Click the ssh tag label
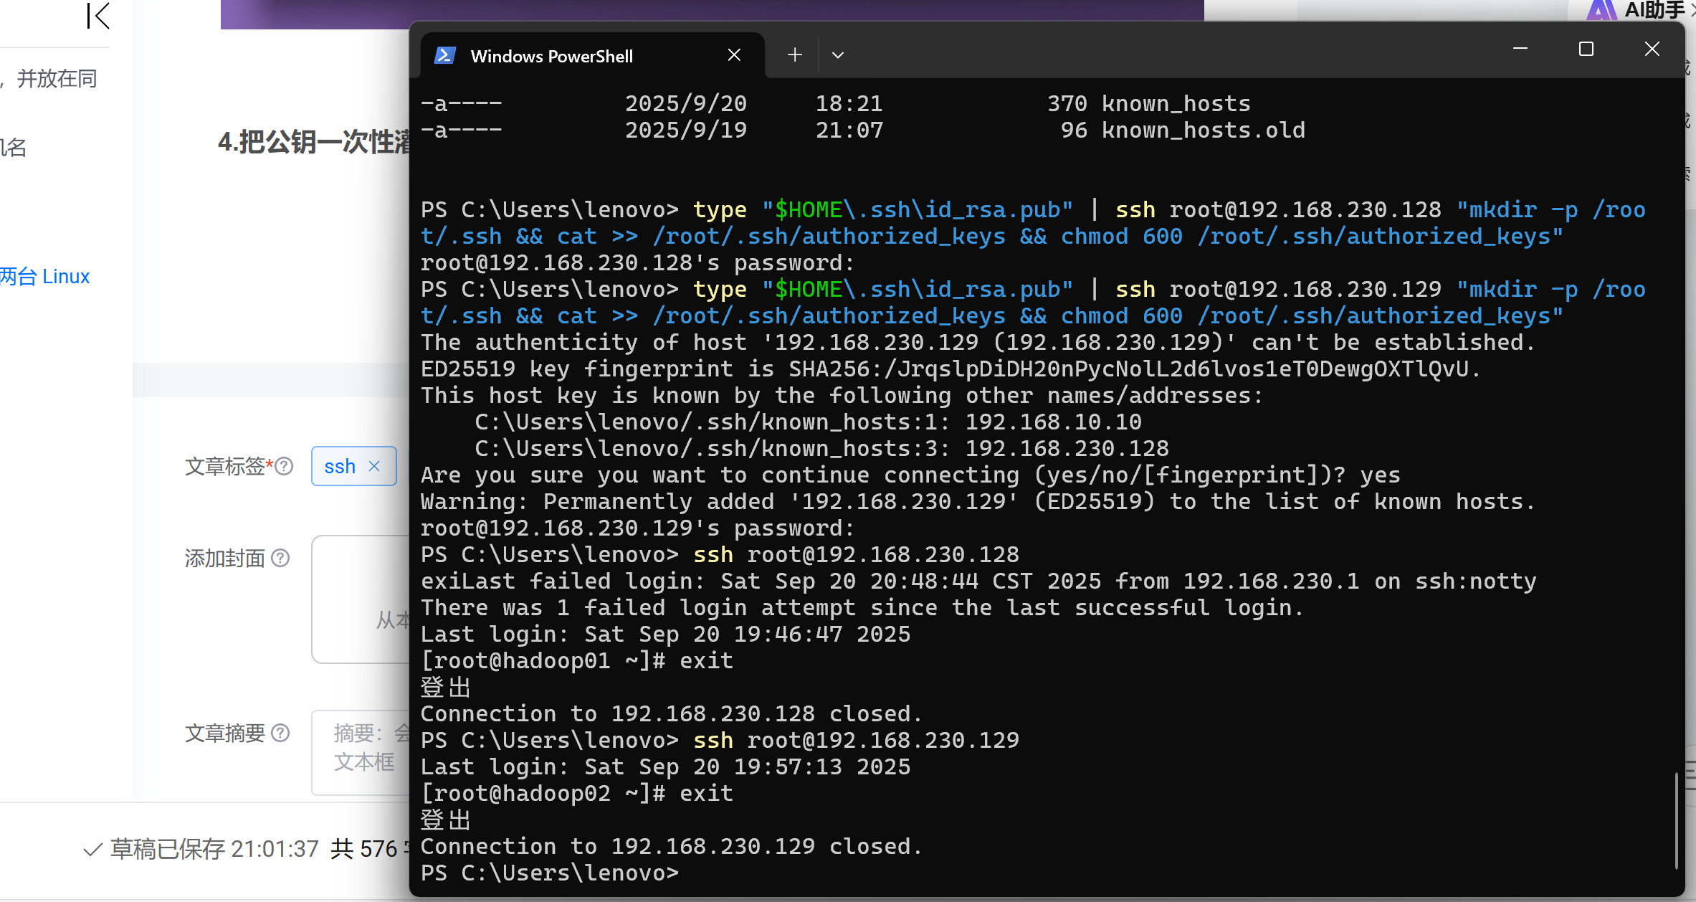1696x902 pixels. coord(340,465)
